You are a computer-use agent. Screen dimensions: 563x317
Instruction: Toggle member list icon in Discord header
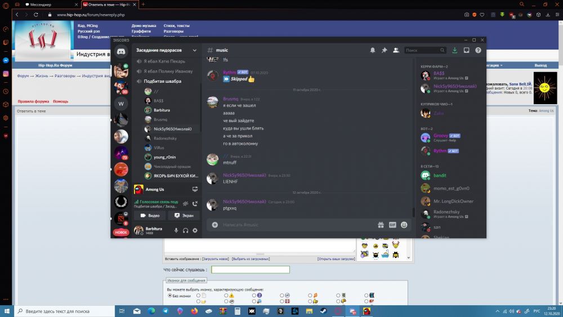point(396,50)
